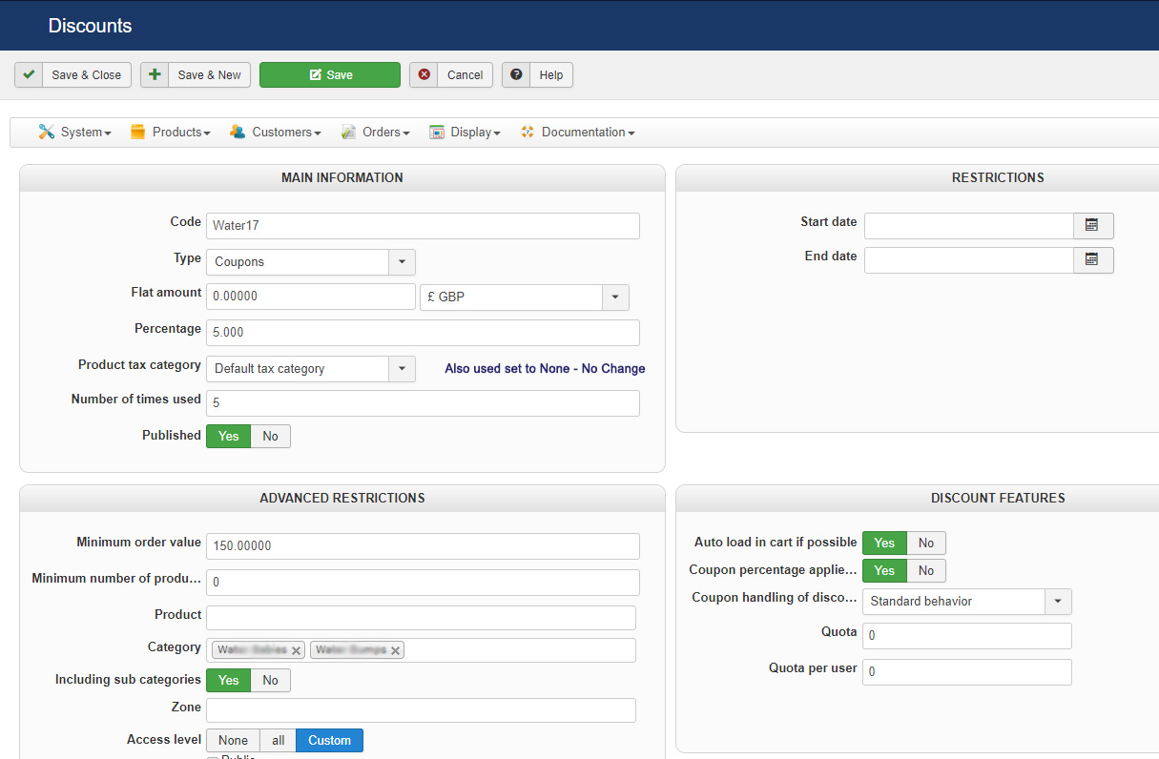Click the red cancel circle icon
The image size is (1159, 759).
tap(424, 74)
